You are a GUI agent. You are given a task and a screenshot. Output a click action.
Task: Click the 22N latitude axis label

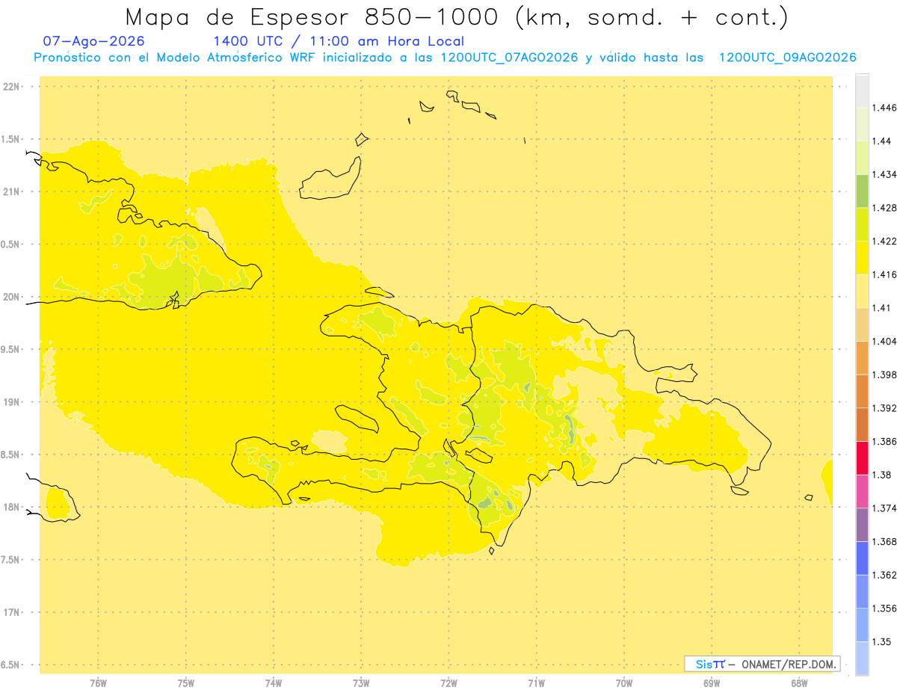pos(11,87)
